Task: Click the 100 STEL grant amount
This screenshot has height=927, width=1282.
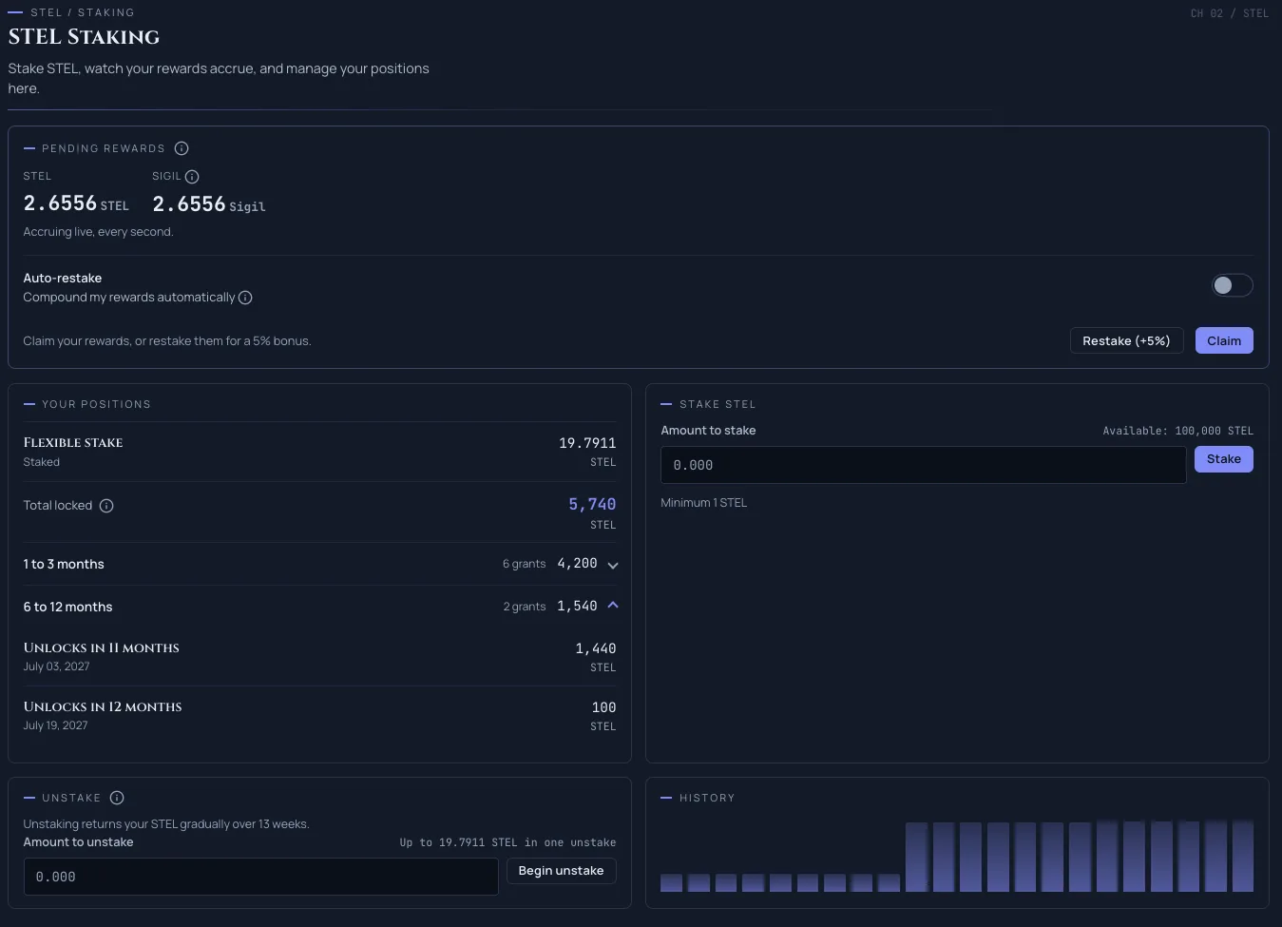Action: [x=603, y=707]
